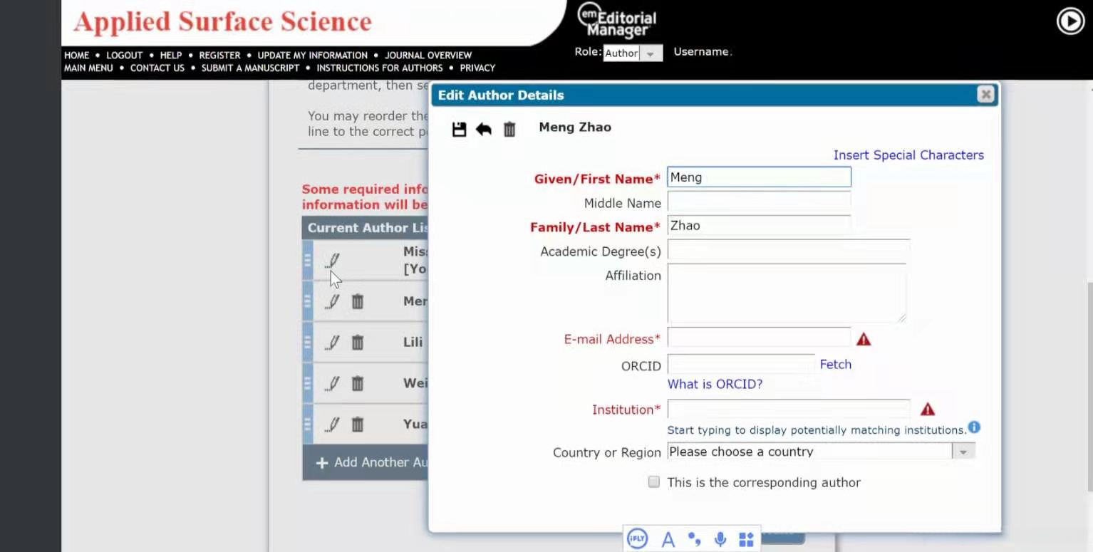The height and width of the screenshot is (552, 1093).
Task: Click the warning icon next to Institution
Action: 928,409
